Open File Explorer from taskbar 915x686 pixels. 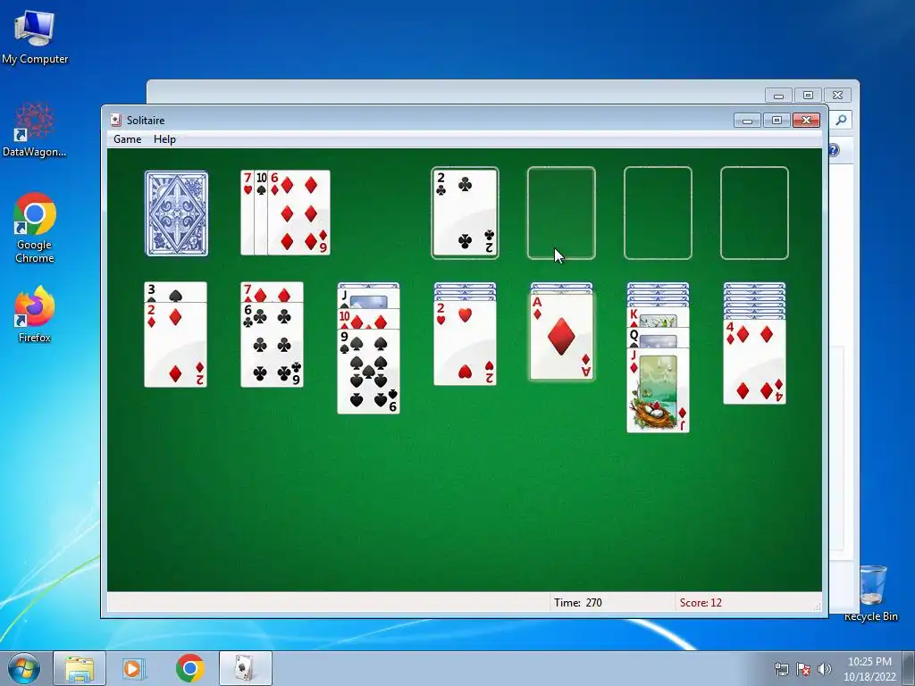click(x=80, y=668)
